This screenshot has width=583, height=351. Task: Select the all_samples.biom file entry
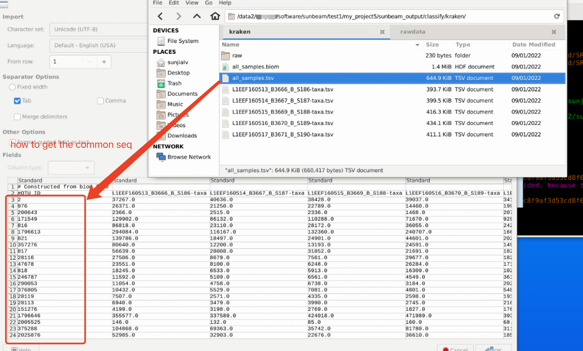coord(255,67)
